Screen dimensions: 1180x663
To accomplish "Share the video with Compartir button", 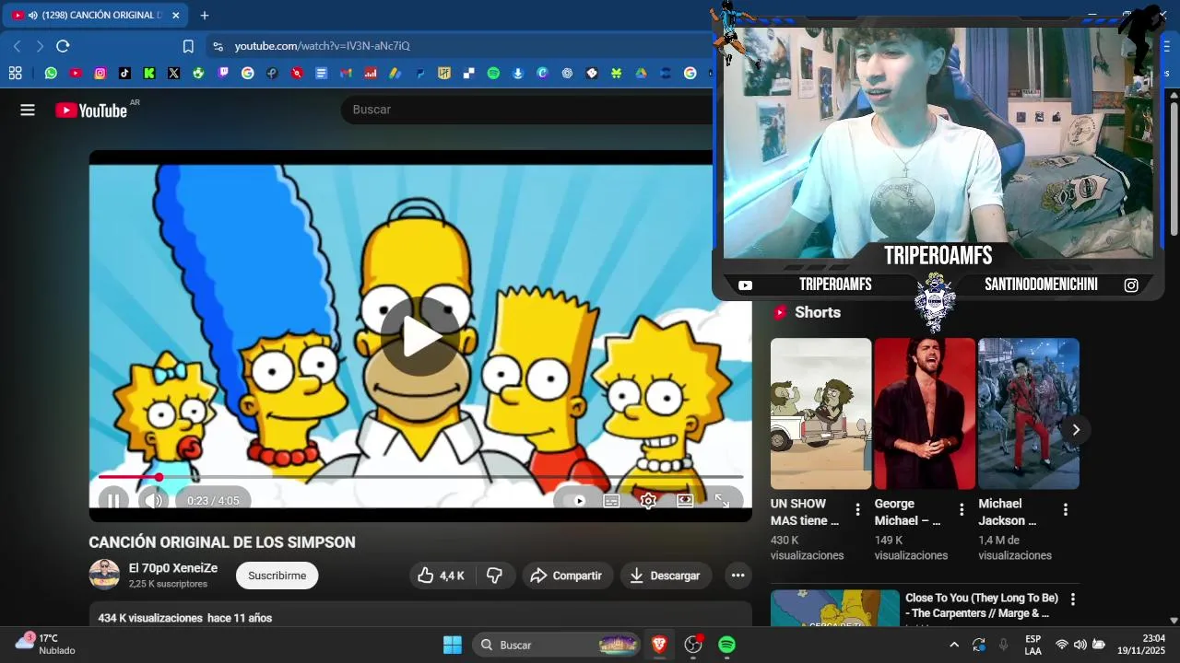I will pyautogui.click(x=568, y=576).
